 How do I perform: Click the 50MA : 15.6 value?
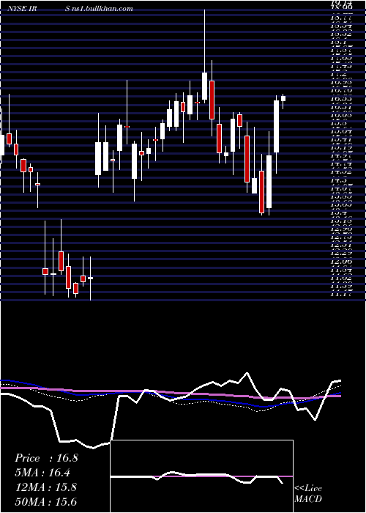pos(46,501)
